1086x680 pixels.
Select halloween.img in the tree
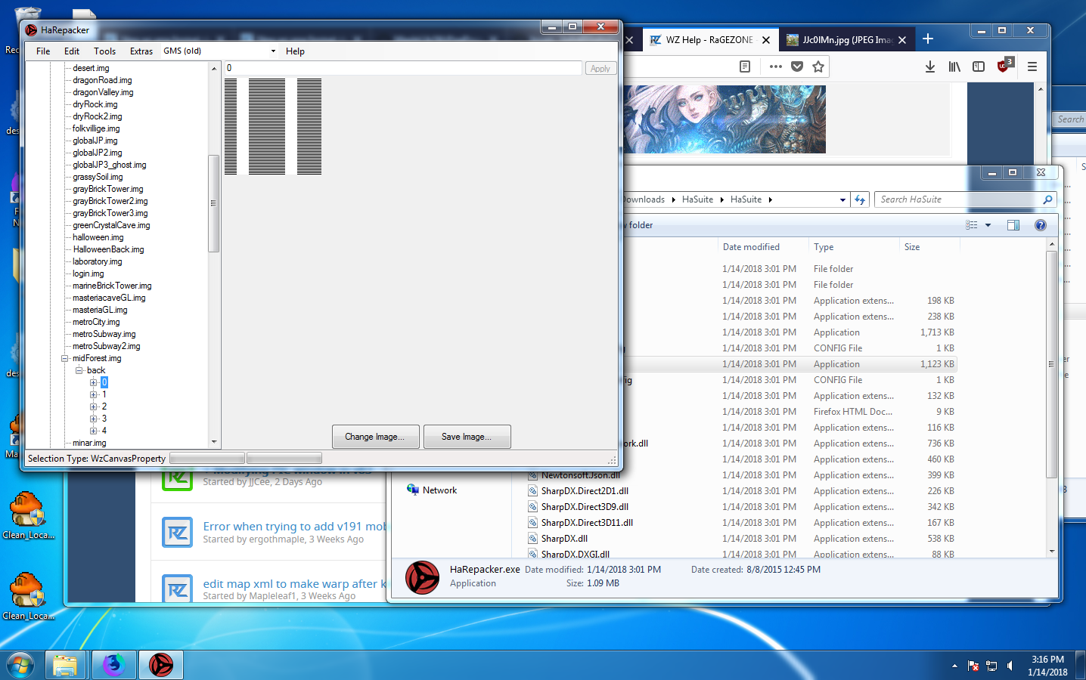pyautogui.click(x=98, y=237)
